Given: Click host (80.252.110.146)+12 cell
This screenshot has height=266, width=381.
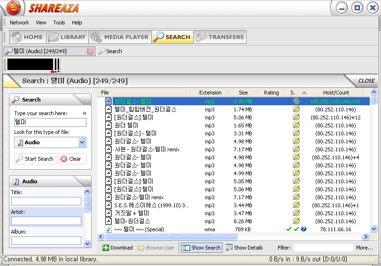Looking at the screenshot, I should coord(335,117).
